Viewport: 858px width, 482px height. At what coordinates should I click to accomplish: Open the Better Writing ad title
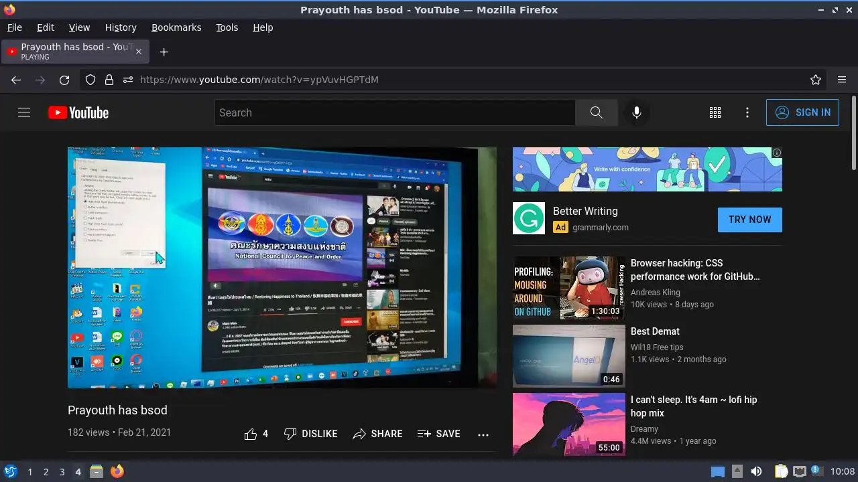click(585, 211)
